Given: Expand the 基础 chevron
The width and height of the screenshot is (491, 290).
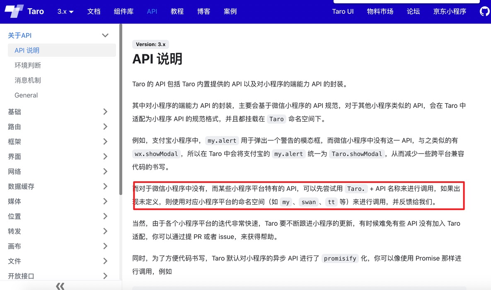Looking at the screenshot, I should 105,112.
